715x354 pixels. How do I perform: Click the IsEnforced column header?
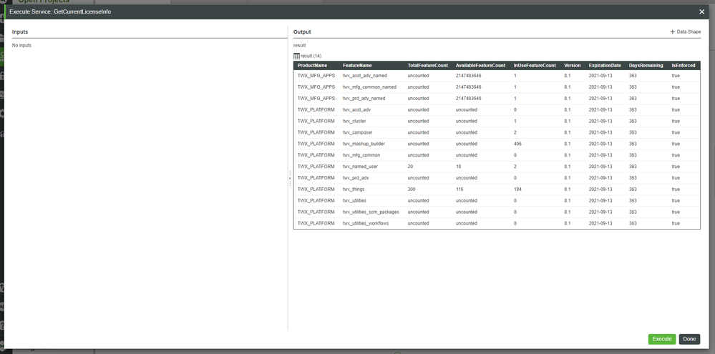coord(683,65)
